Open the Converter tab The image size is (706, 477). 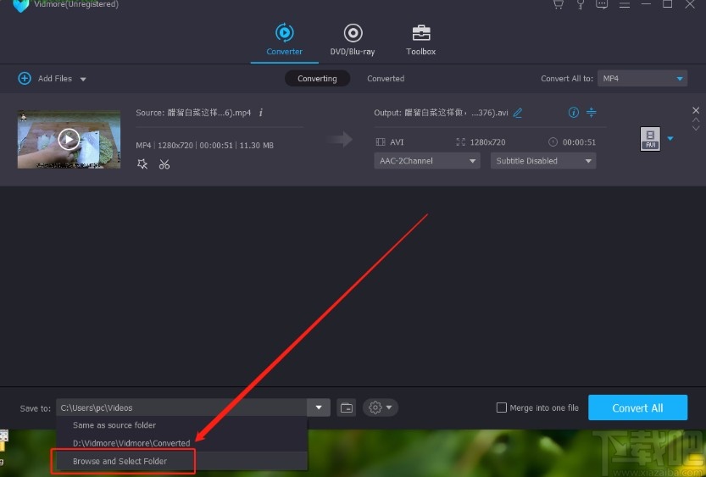(x=284, y=40)
